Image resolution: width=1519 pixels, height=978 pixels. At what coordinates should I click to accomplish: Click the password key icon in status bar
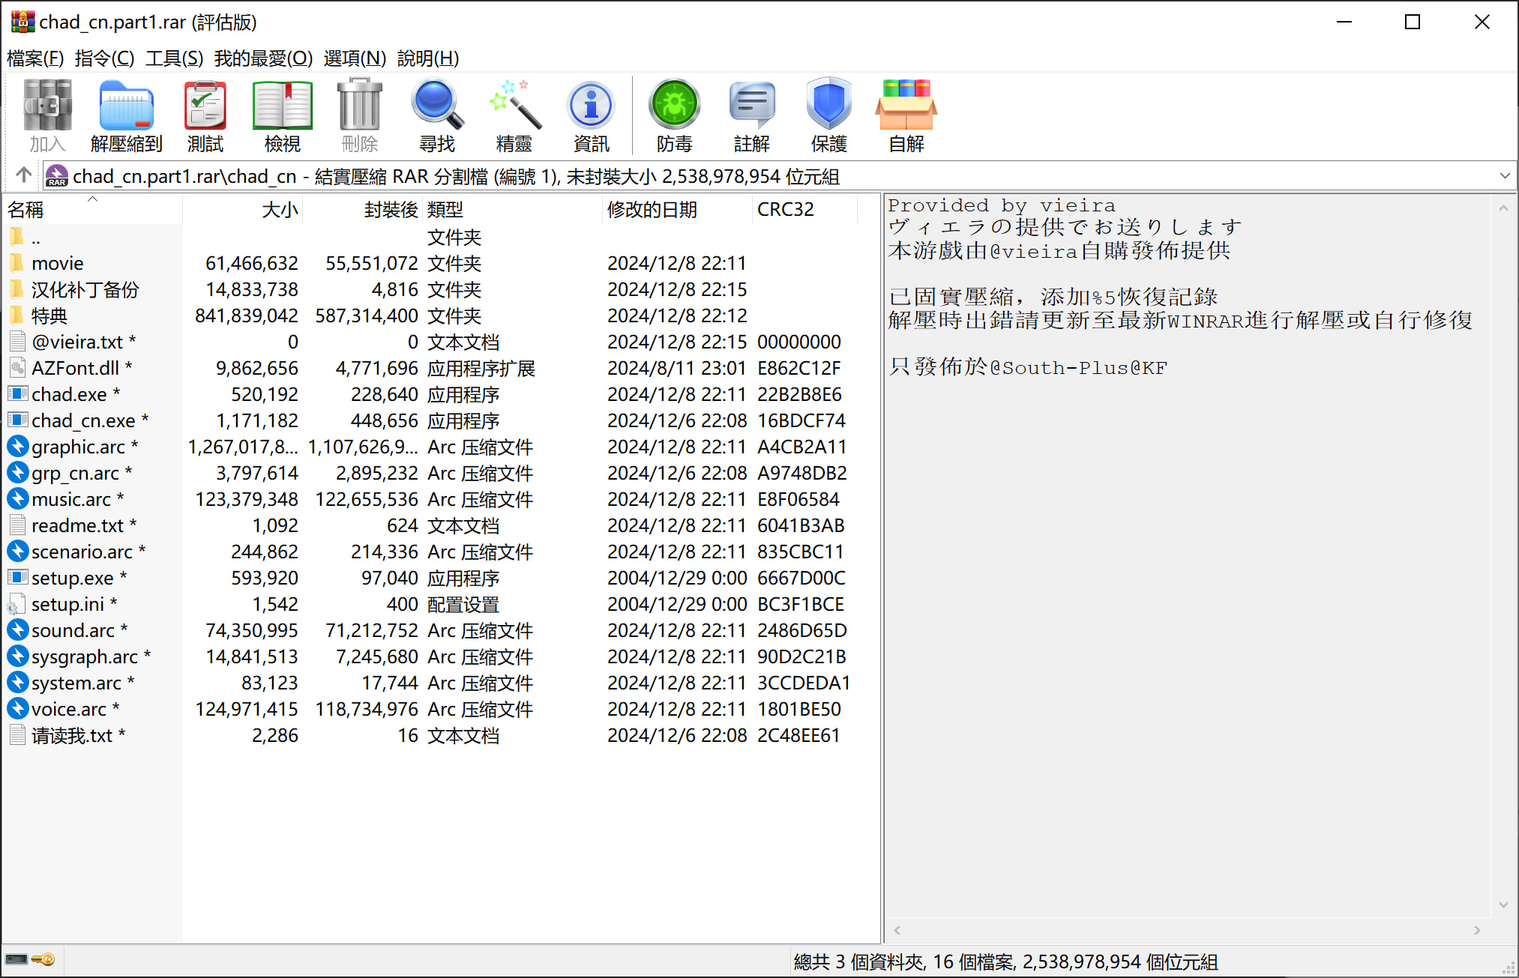tap(43, 960)
